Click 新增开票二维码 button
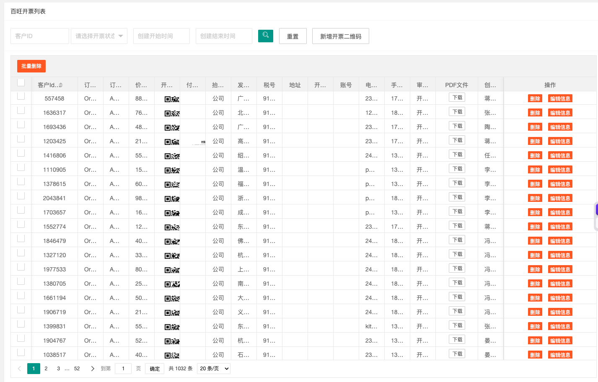The height and width of the screenshot is (382, 598). 341,36
